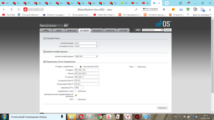Click the UNMS button

tap(137, 30)
